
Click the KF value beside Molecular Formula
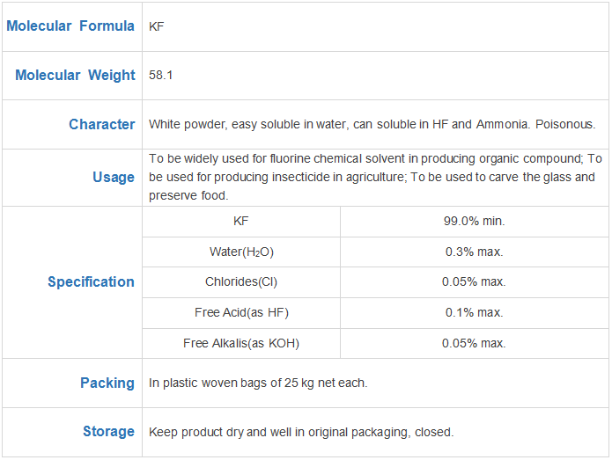click(x=157, y=26)
